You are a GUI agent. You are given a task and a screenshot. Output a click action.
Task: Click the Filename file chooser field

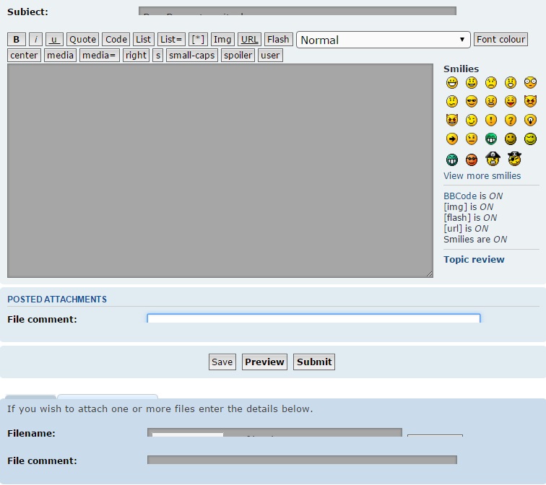(x=274, y=432)
